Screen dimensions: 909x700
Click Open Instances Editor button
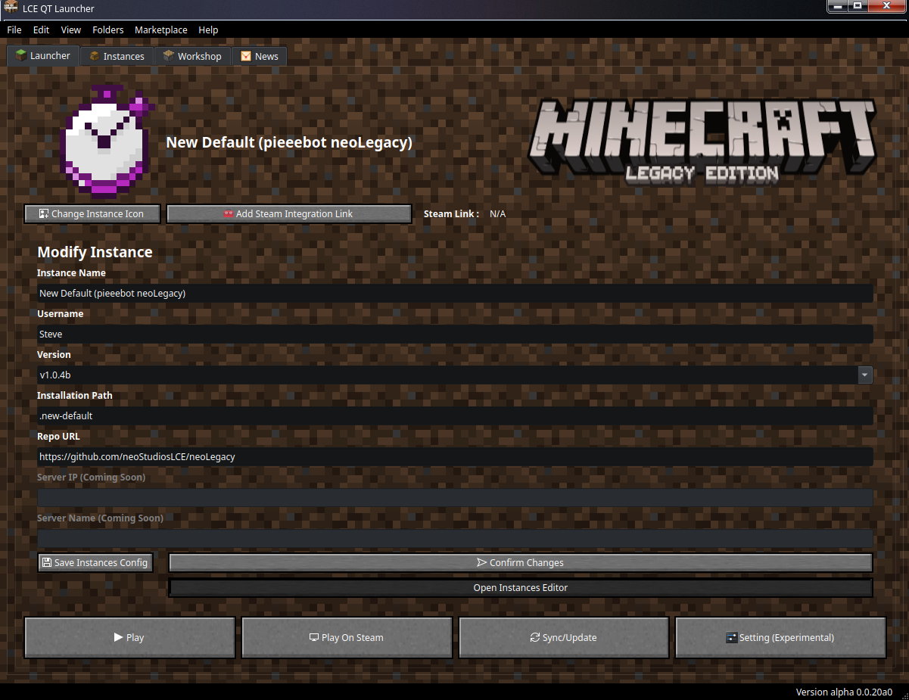click(520, 587)
